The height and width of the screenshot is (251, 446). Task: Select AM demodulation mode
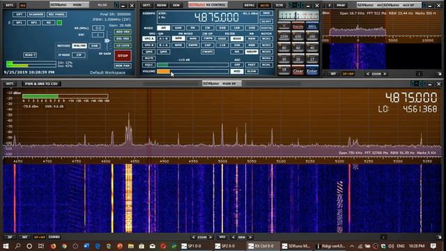coord(164,28)
